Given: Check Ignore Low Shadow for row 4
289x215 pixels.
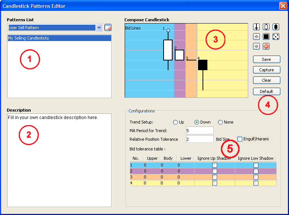Looking at the screenshot, I should tap(256, 183).
